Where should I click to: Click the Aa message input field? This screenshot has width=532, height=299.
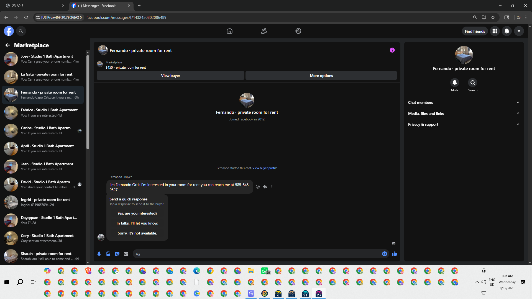(258, 254)
